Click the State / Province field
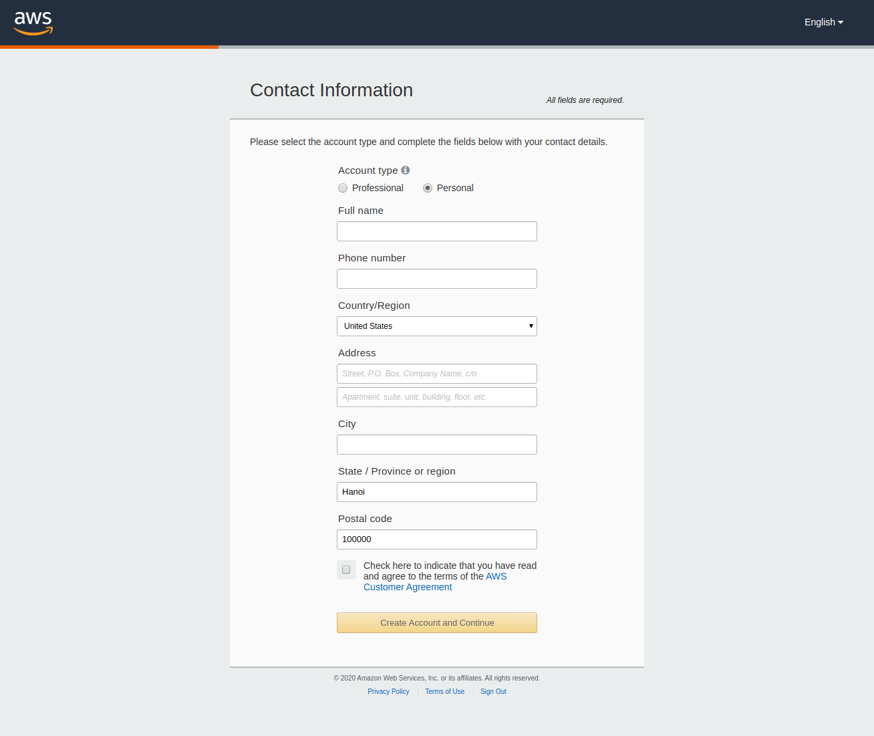The image size is (874, 736). 437,492
